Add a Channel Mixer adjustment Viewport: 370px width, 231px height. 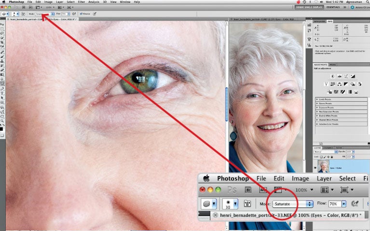tap(359, 84)
